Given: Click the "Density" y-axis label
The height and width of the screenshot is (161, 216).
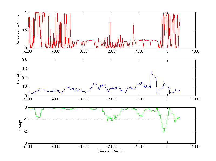Looking at the screenshot, I should [18, 78].
